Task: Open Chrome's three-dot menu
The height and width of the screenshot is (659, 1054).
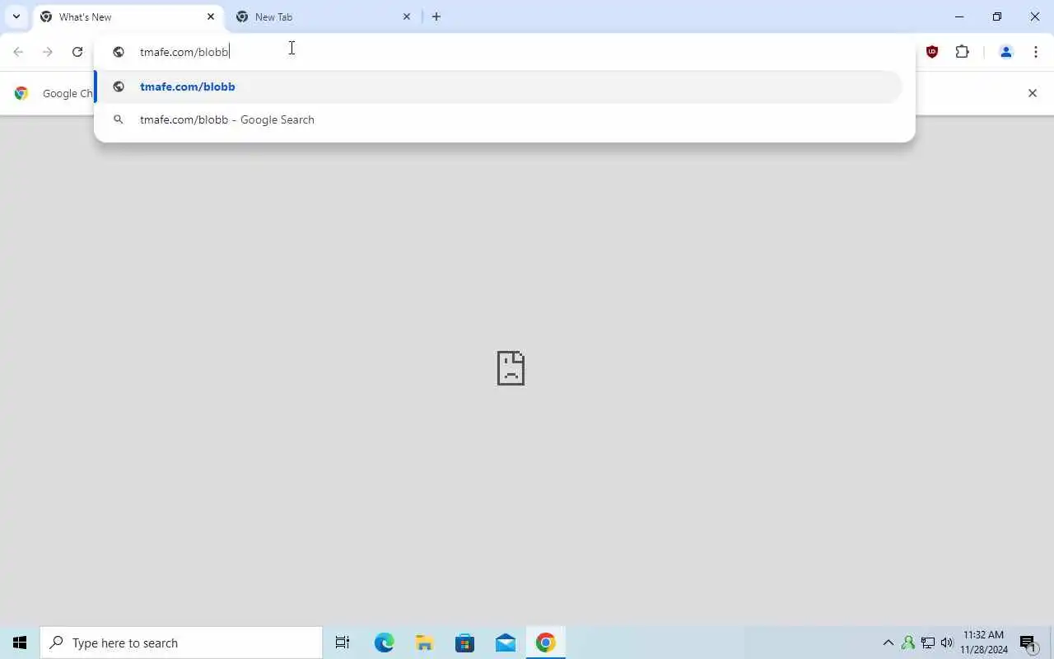Action: pos(1036,52)
